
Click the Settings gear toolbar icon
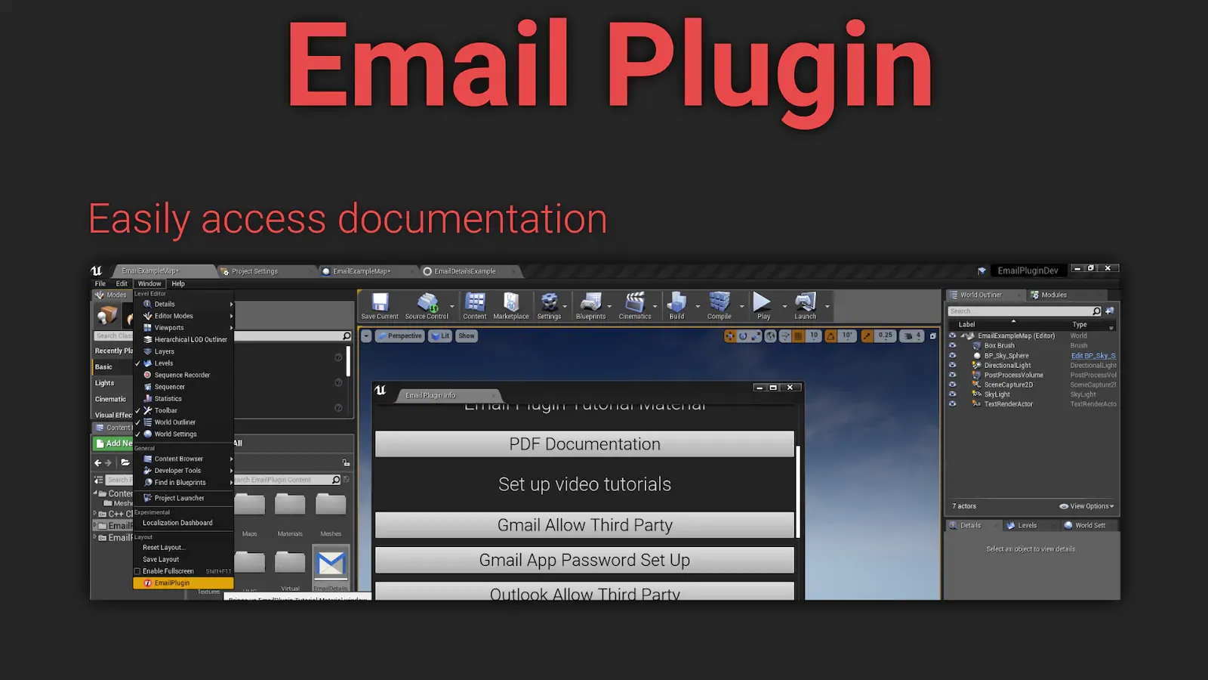[549, 302]
